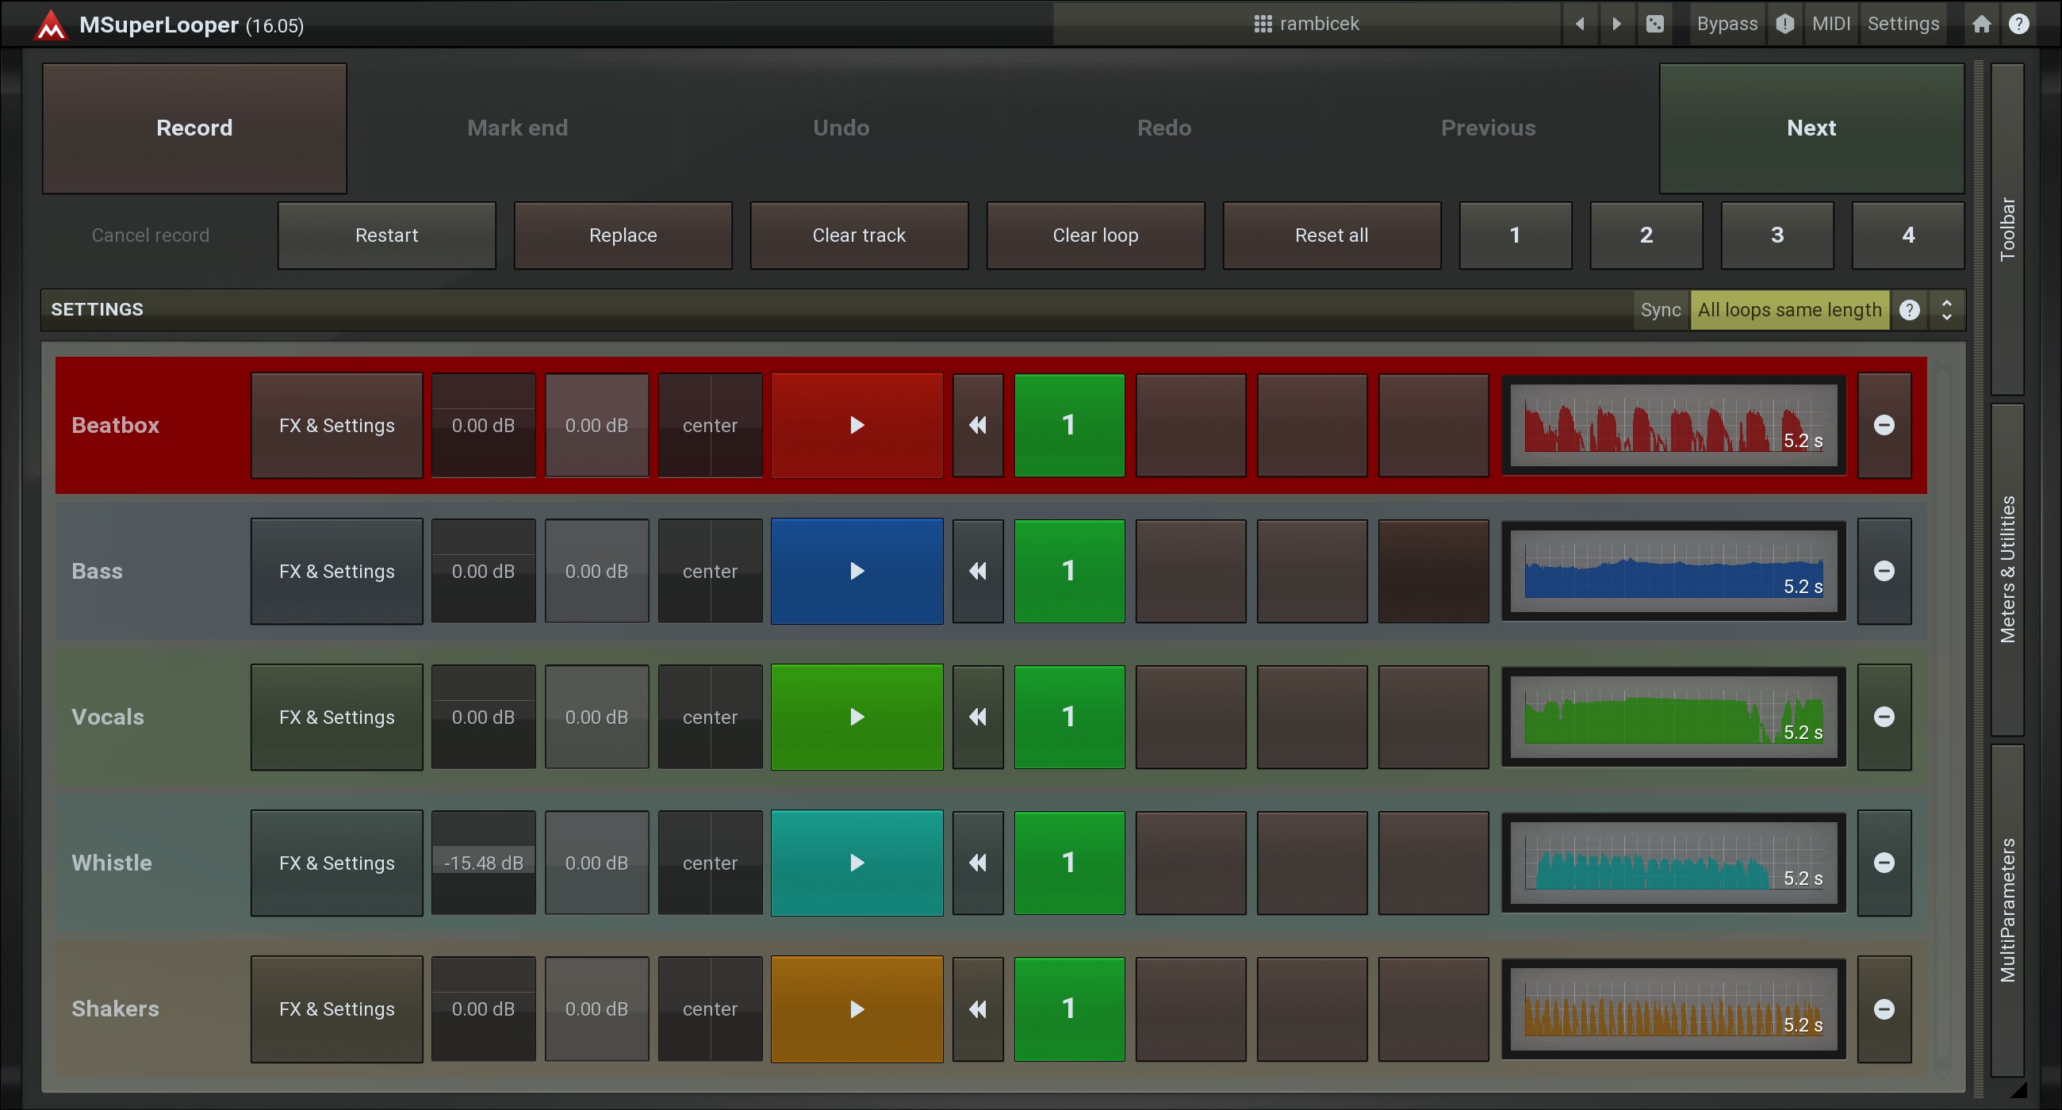
Task: Click the Replace button
Action: 623,235
